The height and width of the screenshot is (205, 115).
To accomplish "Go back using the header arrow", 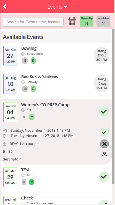I will [x=5, y=7].
